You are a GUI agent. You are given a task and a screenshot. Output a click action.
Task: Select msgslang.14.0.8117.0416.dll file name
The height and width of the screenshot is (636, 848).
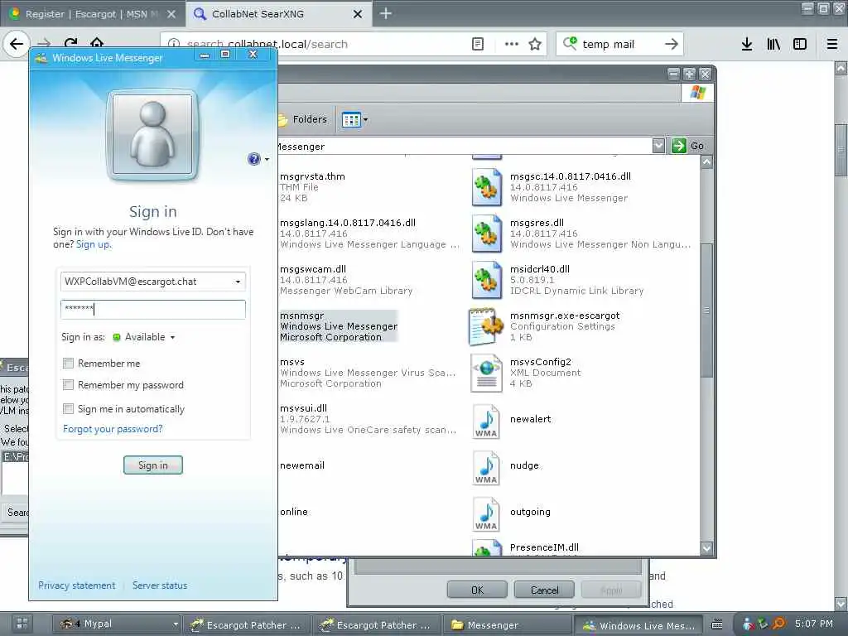(347, 223)
